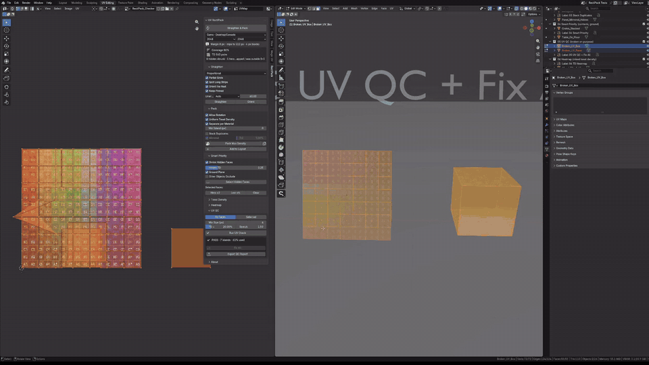The image size is (649, 365).
Task: Click the Export QC Report button
Action: point(236,254)
